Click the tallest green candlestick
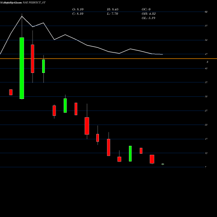The height and width of the screenshot is (217, 217). click(22, 68)
